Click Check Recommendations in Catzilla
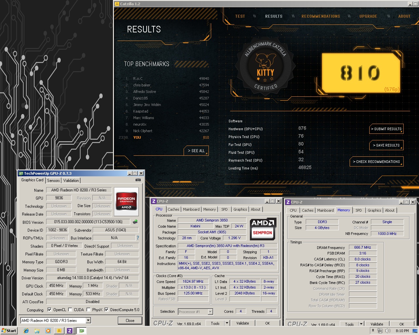Viewport: 419px width, 335px height. [x=376, y=162]
